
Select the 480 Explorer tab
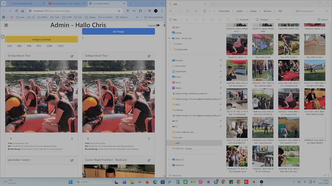click(188, 4)
